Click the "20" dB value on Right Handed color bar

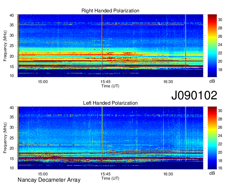point(220,61)
